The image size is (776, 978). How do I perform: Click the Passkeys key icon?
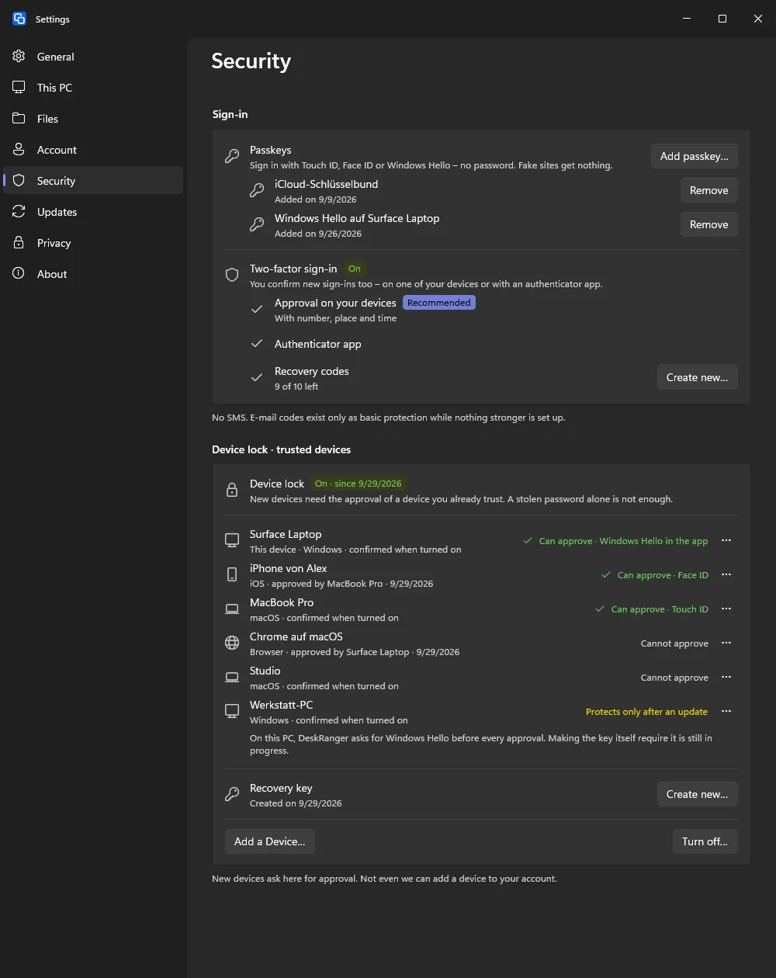click(232, 156)
